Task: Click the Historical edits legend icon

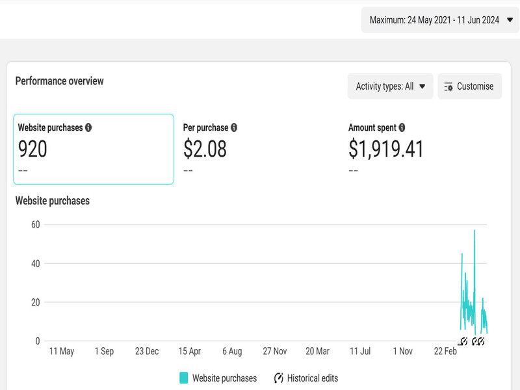Action: point(279,378)
